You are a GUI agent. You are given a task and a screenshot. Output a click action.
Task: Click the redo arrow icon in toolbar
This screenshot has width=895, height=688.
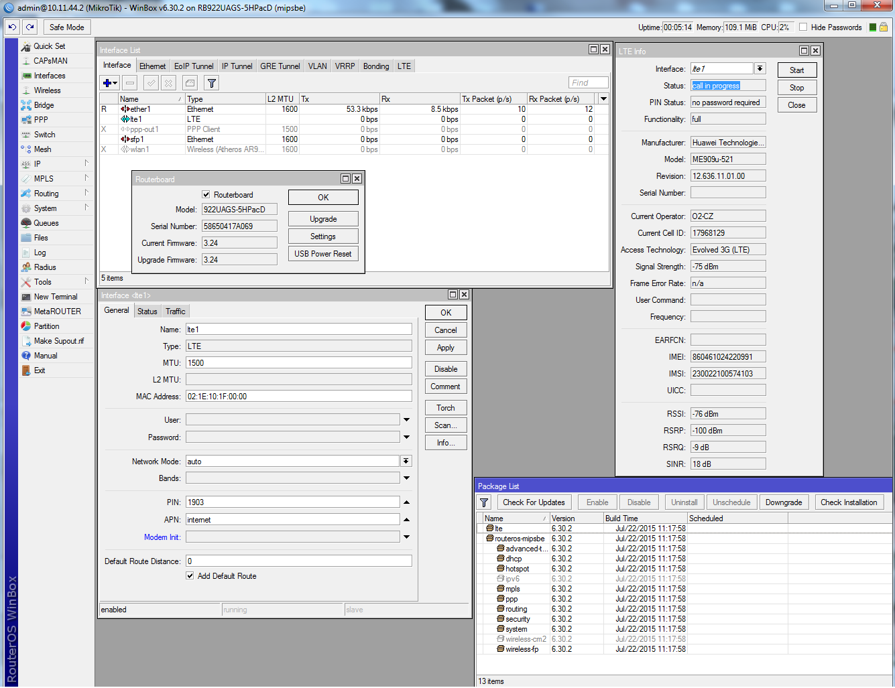tap(29, 27)
